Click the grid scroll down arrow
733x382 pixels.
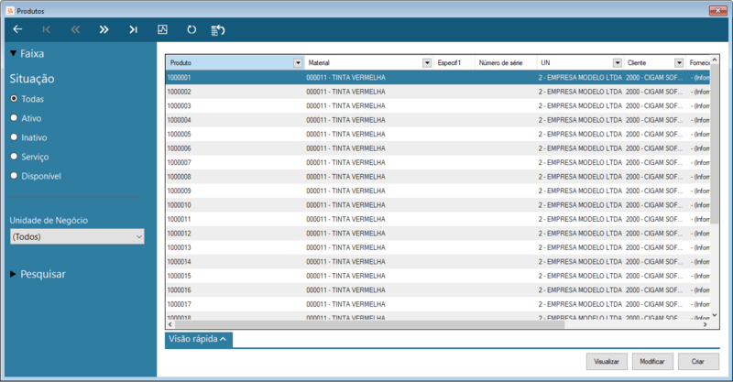715,315
